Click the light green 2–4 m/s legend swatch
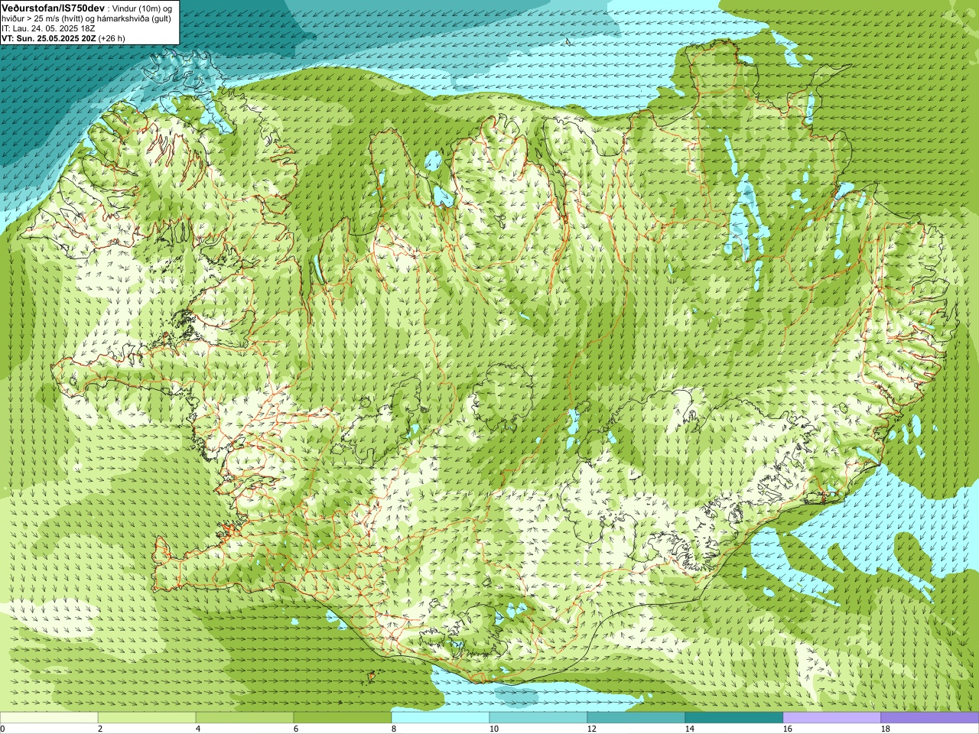The image size is (979, 734). 147,718
